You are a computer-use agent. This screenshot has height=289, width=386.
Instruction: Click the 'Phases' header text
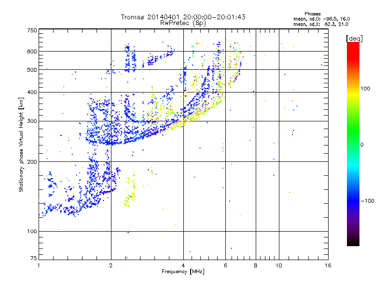(312, 14)
